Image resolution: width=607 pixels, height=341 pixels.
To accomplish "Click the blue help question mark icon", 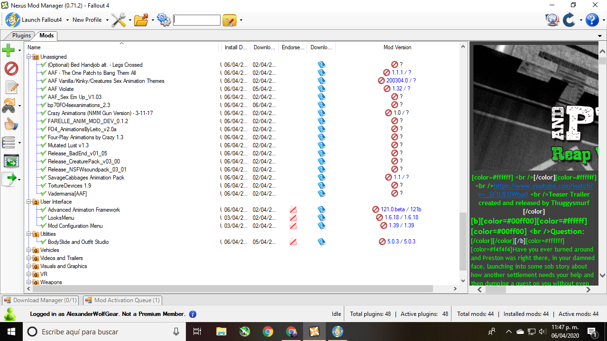I will 592,20.
